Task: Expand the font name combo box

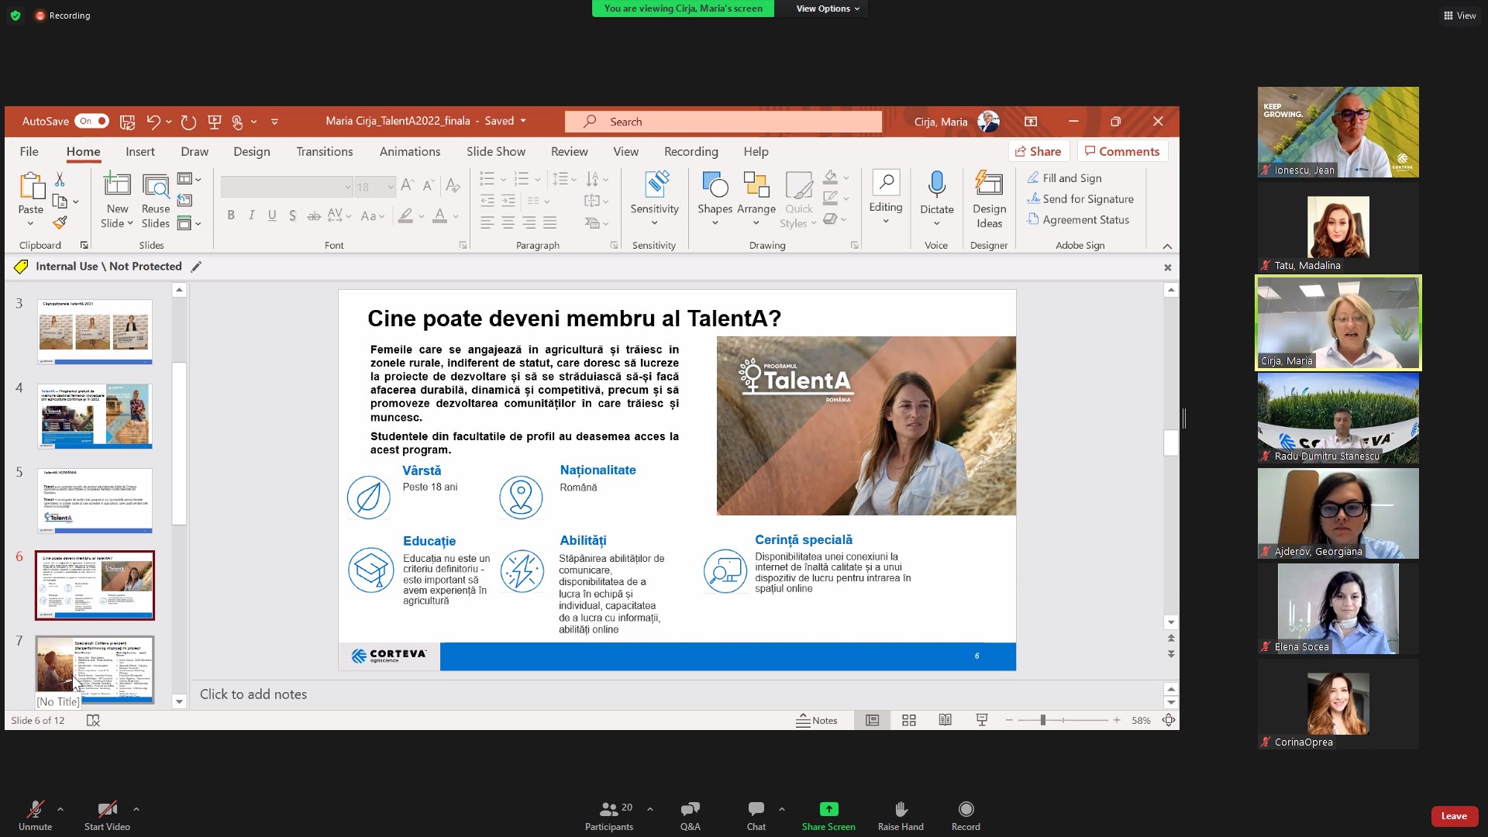Action: point(348,187)
